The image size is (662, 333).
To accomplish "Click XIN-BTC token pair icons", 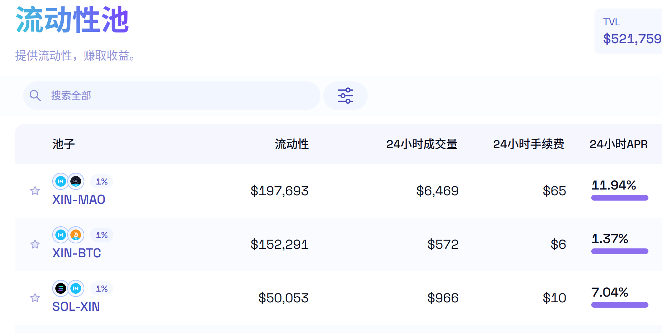I will pos(68,235).
